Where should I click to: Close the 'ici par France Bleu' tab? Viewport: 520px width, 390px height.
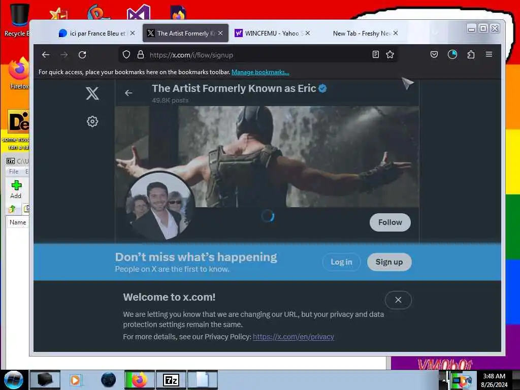133,33
